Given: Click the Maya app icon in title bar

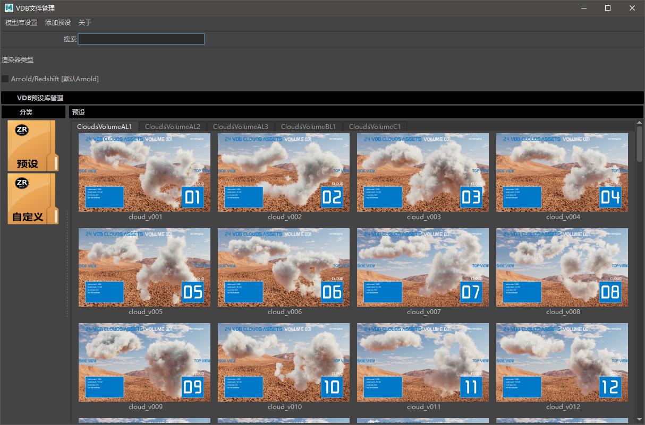Looking at the screenshot, I should [x=9, y=8].
